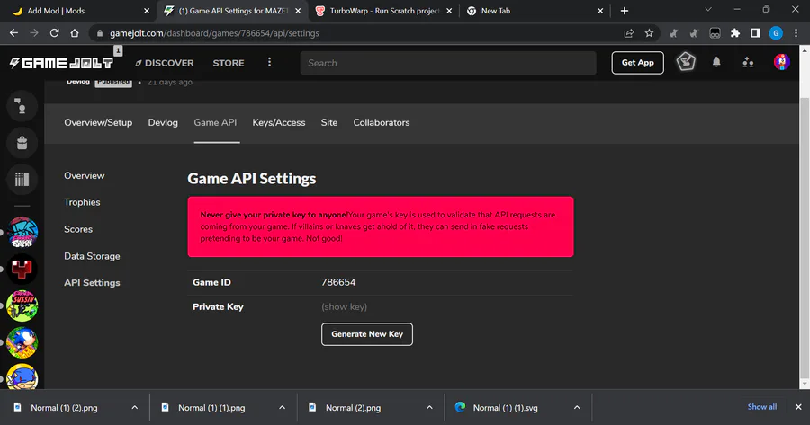
Task: Open the Store page
Action: (229, 63)
